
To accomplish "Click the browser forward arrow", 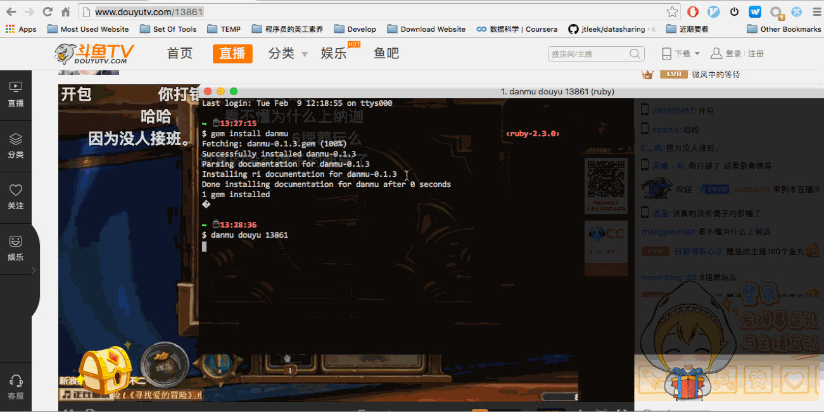I will [x=29, y=11].
